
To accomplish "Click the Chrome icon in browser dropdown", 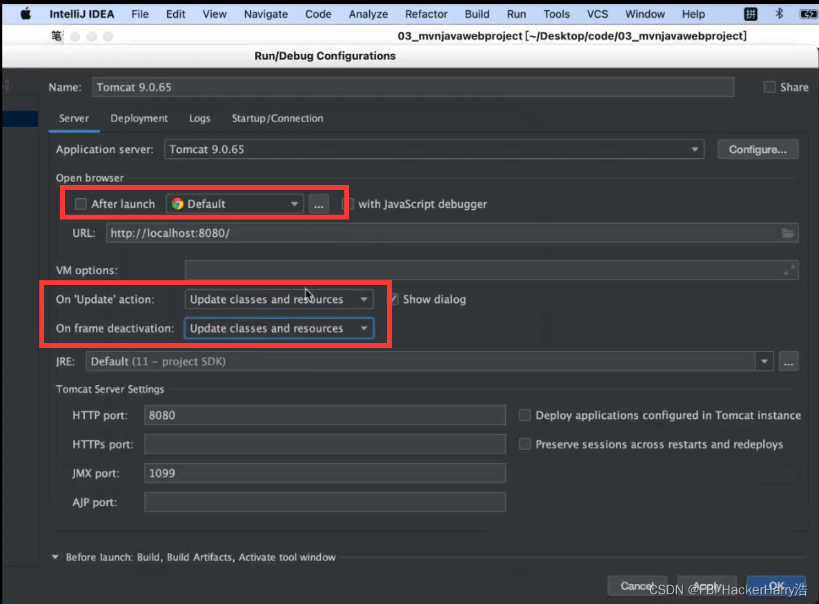I will pos(177,204).
